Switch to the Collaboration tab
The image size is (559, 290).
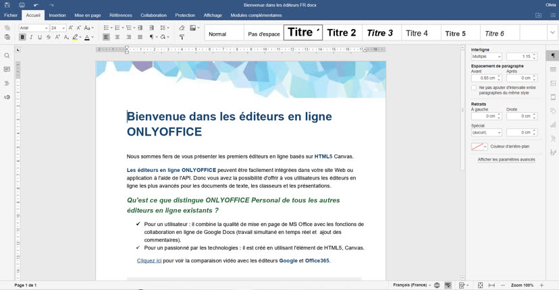pyautogui.click(x=154, y=16)
